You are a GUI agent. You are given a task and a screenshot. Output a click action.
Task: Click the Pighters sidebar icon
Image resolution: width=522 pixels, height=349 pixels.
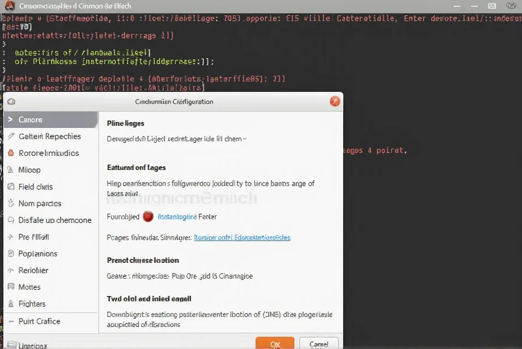tap(11, 304)
